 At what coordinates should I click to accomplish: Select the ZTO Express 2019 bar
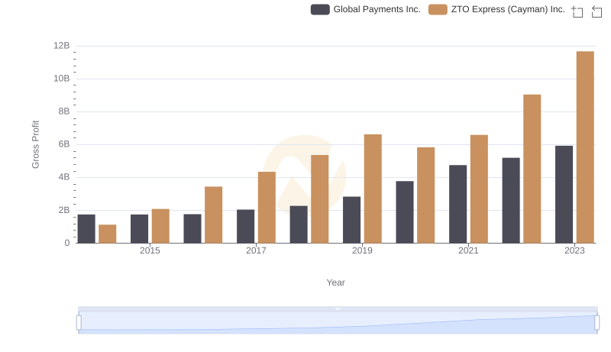click(373, 189)
